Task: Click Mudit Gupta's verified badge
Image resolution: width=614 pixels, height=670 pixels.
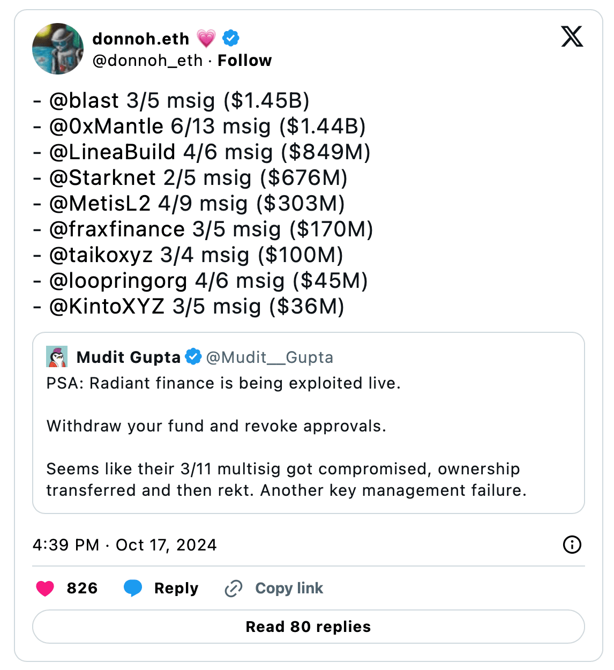Action: coord(193,357)
